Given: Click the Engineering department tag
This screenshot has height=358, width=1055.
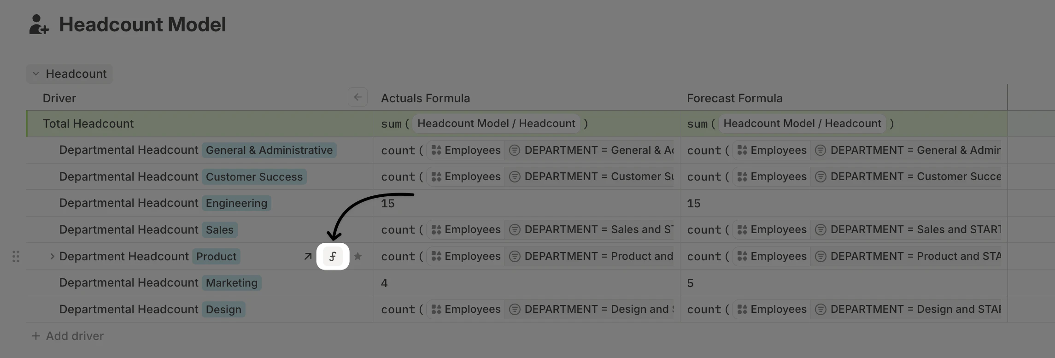Looking at the screenshot, I should click(236, 203).
